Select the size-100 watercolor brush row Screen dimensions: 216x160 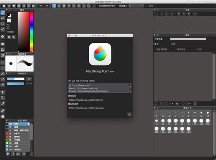pos(18,150)
